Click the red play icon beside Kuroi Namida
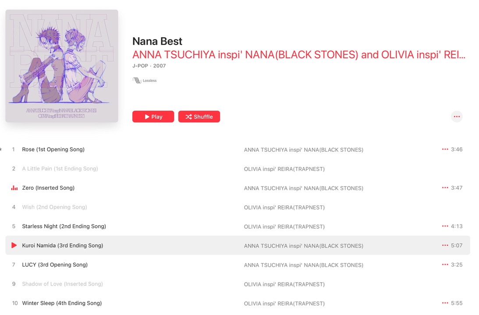The image size is (479, 315). coord(14,245)
